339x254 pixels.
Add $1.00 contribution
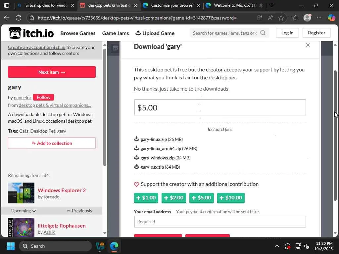click(146, 198)
